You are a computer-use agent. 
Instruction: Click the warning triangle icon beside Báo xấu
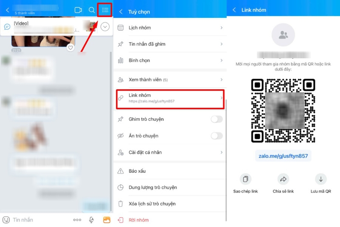(x=121, y=171)
